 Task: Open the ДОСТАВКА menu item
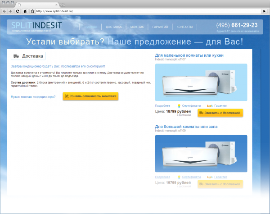[x=114, y=27]
